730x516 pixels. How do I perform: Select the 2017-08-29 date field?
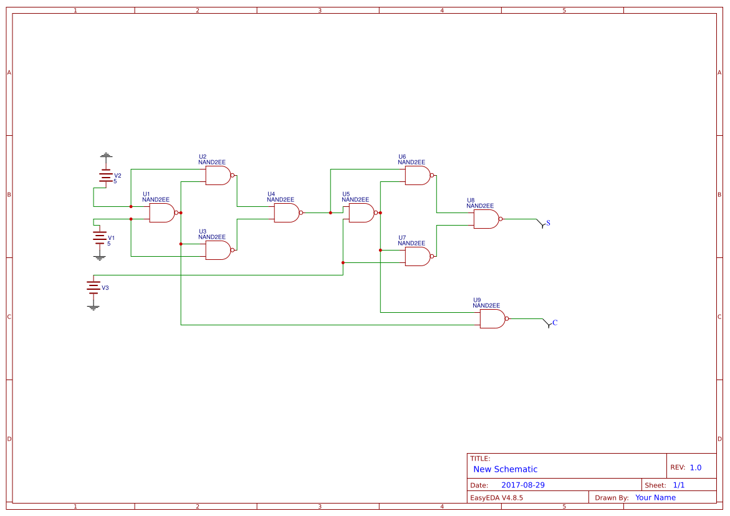coord(523,485)
